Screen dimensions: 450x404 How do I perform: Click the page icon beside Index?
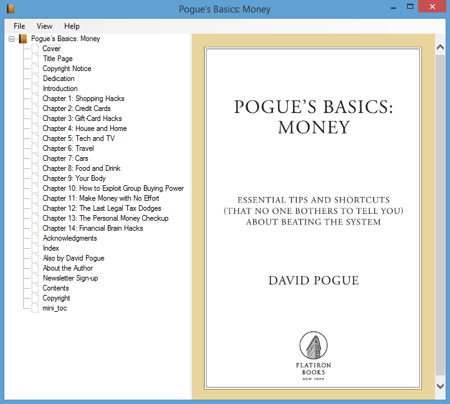coord(35,248)
